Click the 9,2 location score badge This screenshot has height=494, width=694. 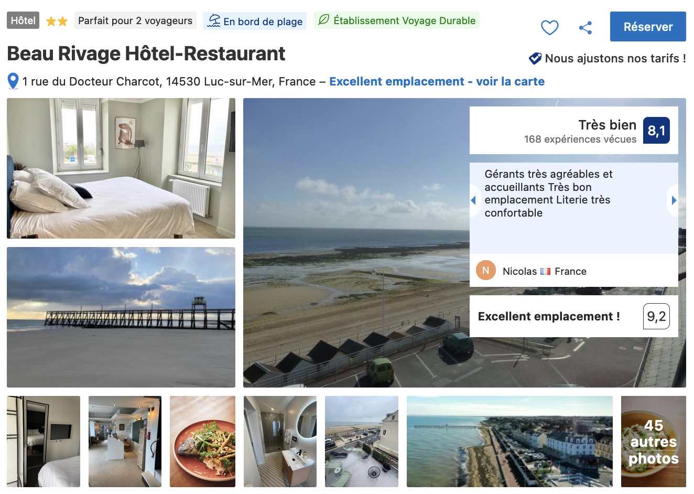click(x=656, y=316)
